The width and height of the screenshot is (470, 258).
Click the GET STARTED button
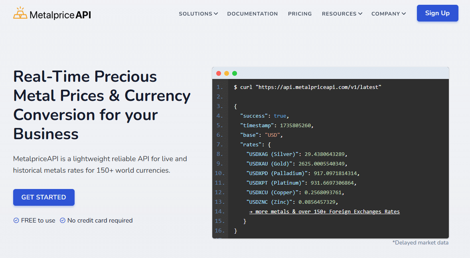44,197
